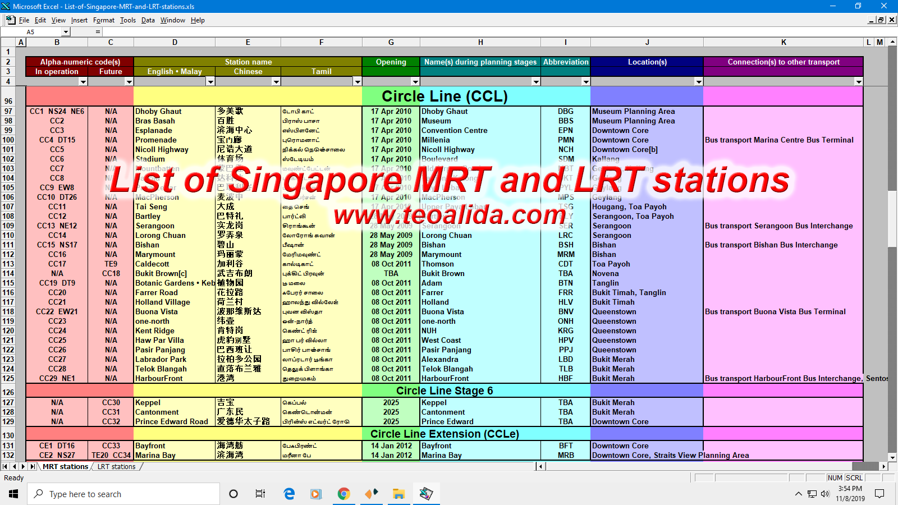Open the planning stage names filter dropdown
This screenshot has width=898, height=505.
coord(536,82)
